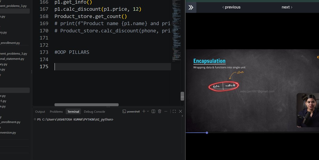Image resolution: width=319 pixels, height=160 pixels.
Task: Kill the terminal using the trash icon
Action: click(159, 111)
